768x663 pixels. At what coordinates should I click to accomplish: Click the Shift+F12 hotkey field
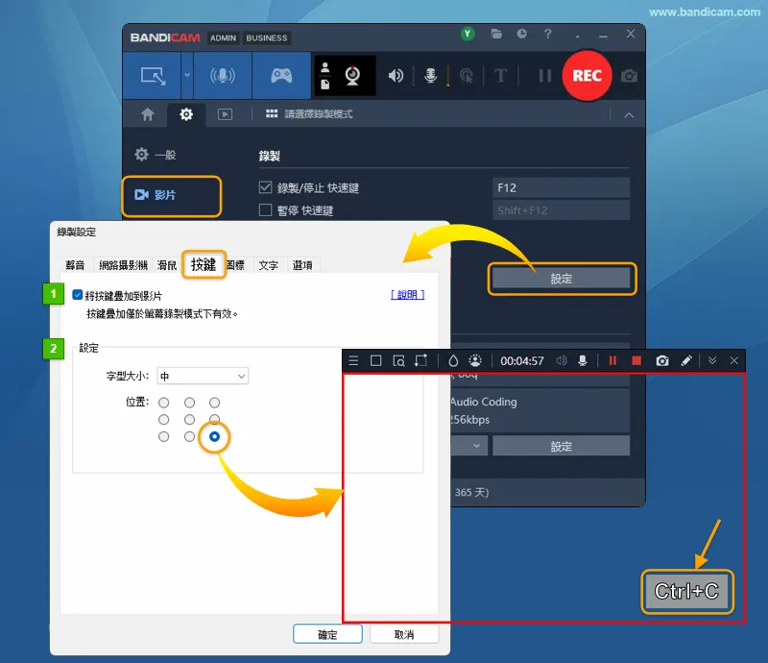[561, 210]
